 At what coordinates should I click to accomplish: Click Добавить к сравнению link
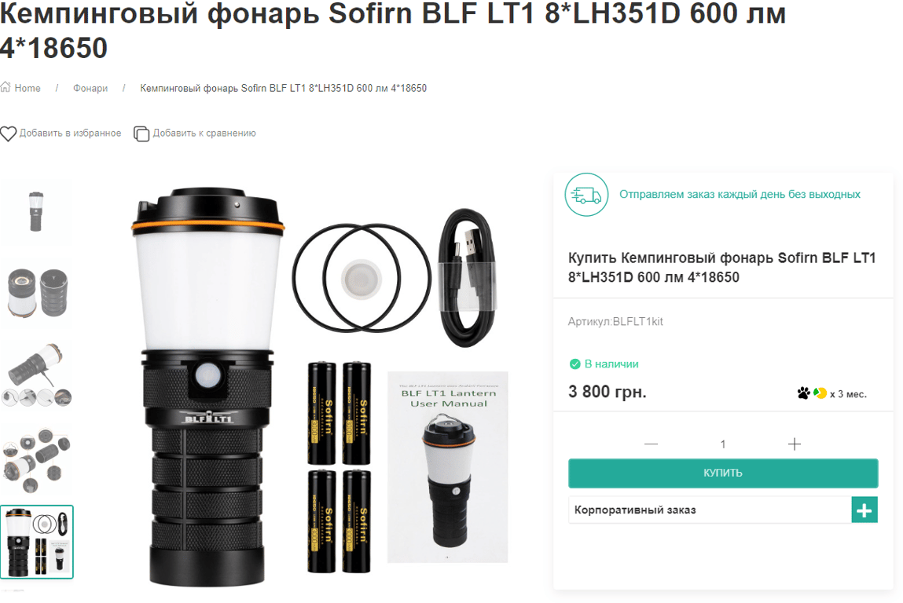(204, 133)
